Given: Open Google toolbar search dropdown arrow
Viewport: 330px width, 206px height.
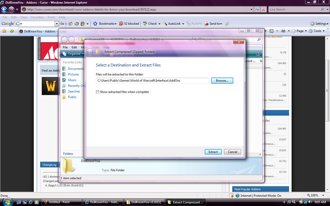Looking at the screenshot, I should (57, 24).
